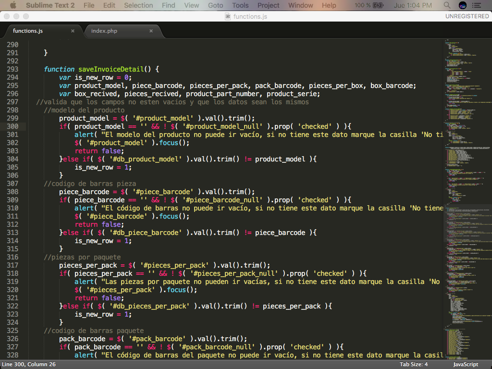Viewport: 492px width, 369px height.
Task: Click the Siri icon in menu bar
Action: (463, 5)
